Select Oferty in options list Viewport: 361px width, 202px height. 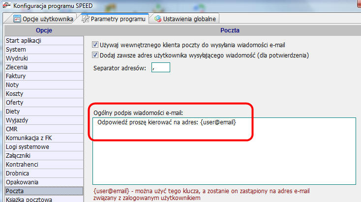click(44, 103)
